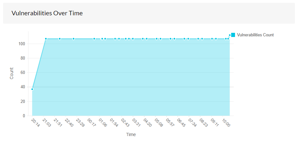Toggle the Vulnerabilities Count legend color square
The width and height of the screenshot is (298, 145).
pyautogui.click(x=233, y=35)
